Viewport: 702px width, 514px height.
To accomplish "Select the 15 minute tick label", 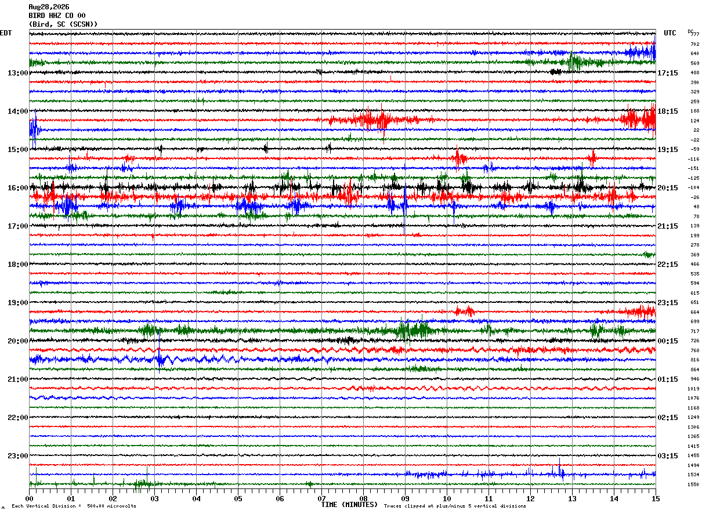I will coord(656,499).
